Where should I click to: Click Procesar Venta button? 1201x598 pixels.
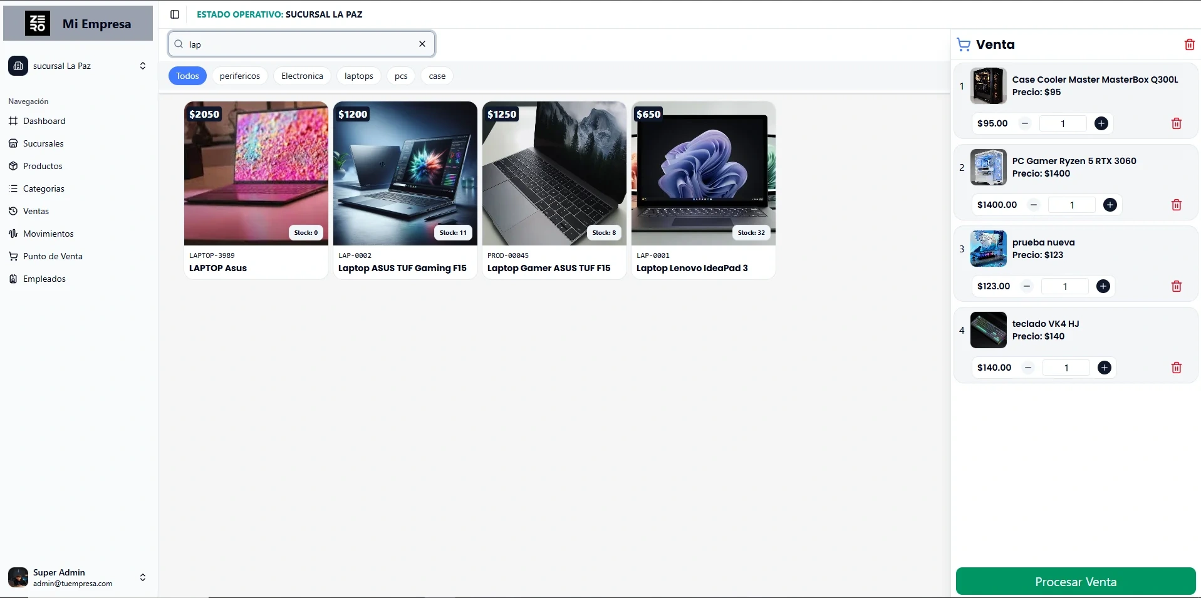coord(1075,582)
